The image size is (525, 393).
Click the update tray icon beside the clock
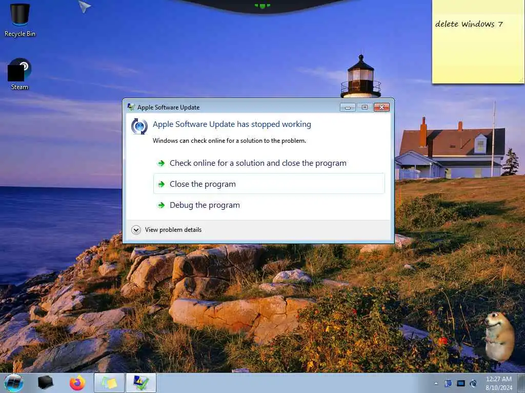click(473, 383)
